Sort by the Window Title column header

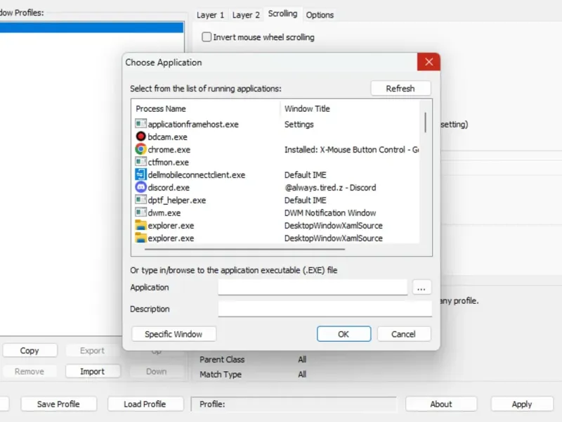tap(307, 109)
